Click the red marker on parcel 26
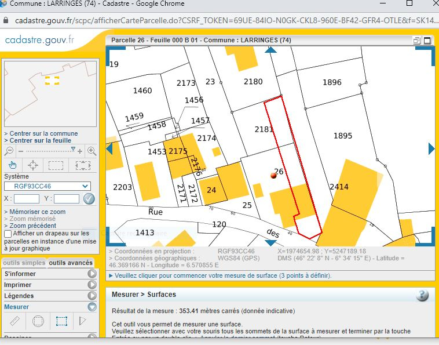 [x=273, y=176]
